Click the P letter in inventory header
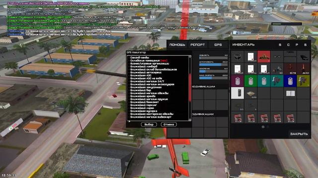318x178 pixels. point(297,45)
